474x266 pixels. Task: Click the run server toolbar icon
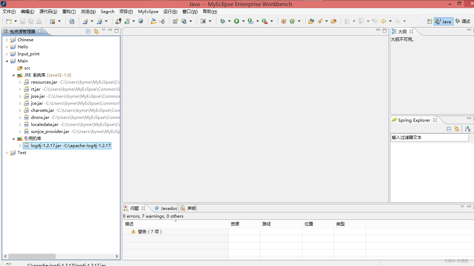click(x=127, y=21)
